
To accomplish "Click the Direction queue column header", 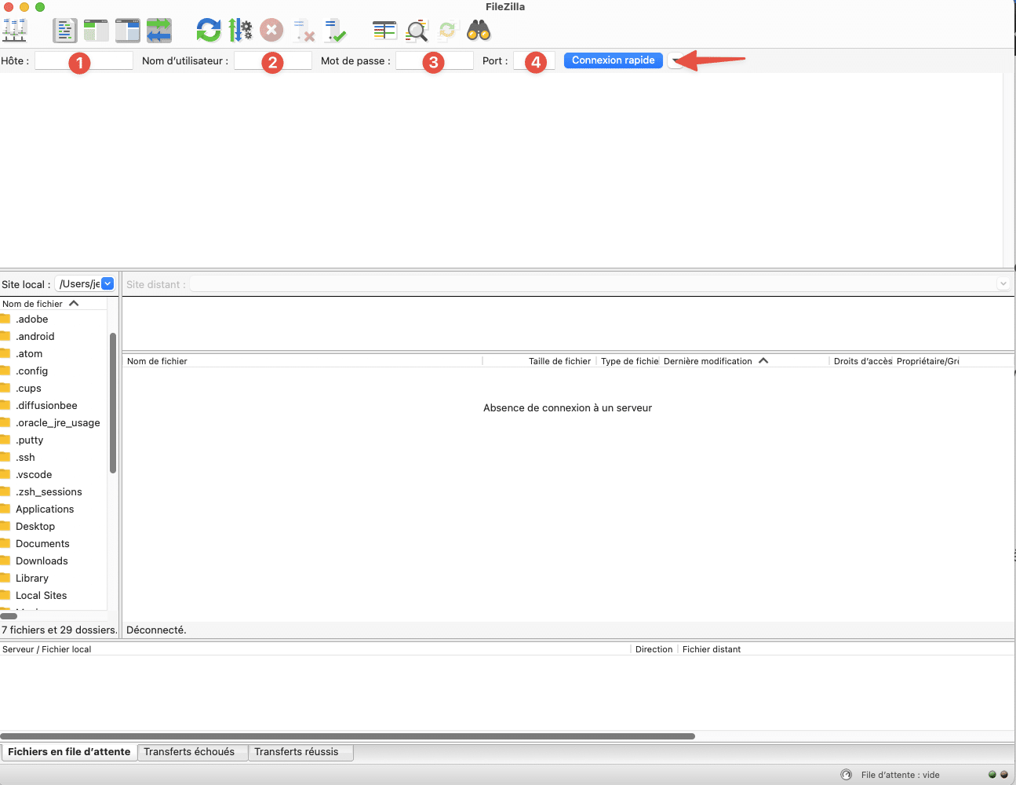I will (654, 649).
